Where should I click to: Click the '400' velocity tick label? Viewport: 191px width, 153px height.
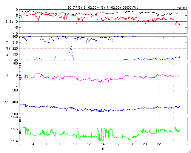coord(16,102)
